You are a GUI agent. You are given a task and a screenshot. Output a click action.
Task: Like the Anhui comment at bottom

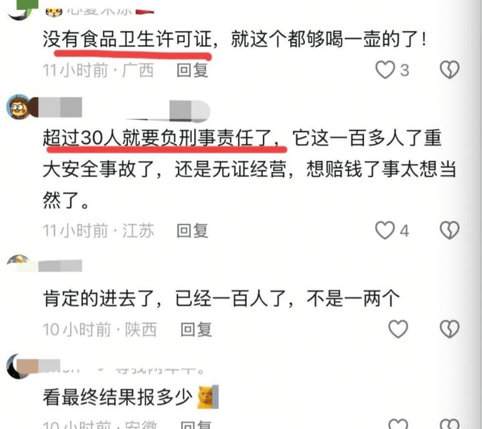click(398, 424)
